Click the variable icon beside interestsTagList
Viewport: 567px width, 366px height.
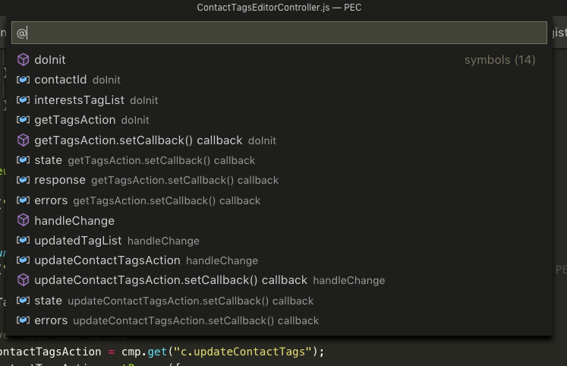tap(23, 99)
